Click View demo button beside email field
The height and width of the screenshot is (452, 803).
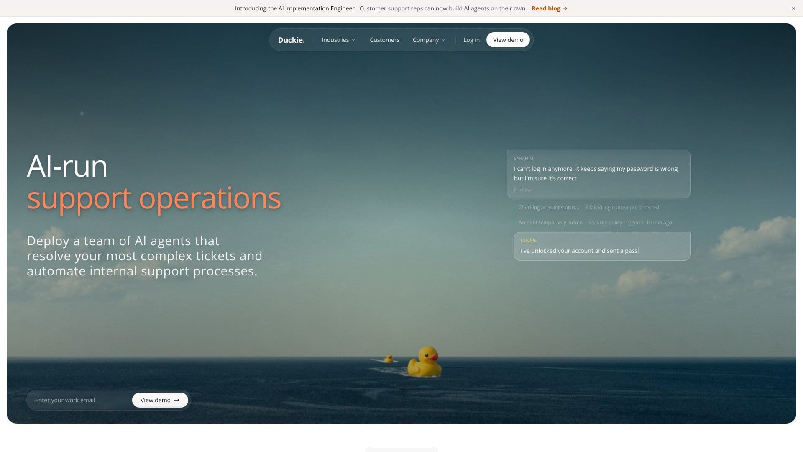tap(160, 400)
